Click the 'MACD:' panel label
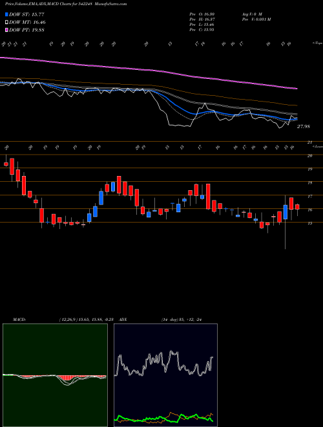Image resolution: width=323 pixels, height=427 pixels. tap(19, 320)
